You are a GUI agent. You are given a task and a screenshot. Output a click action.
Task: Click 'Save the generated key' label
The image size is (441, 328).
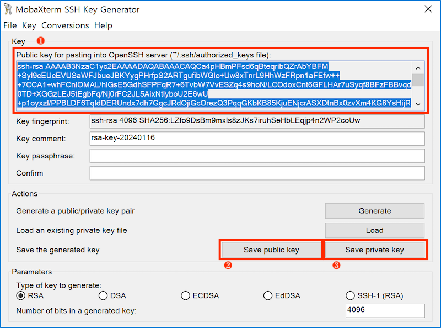tap(58, 250)
